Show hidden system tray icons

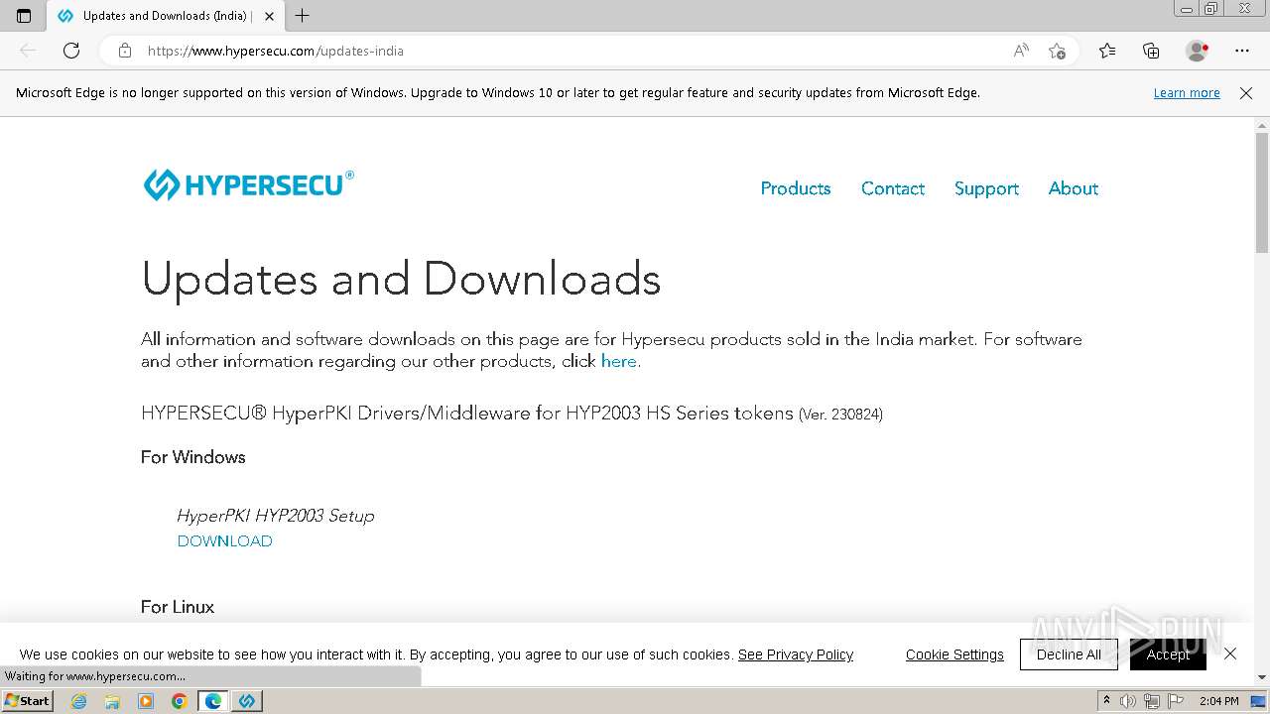coord(1106,701)
